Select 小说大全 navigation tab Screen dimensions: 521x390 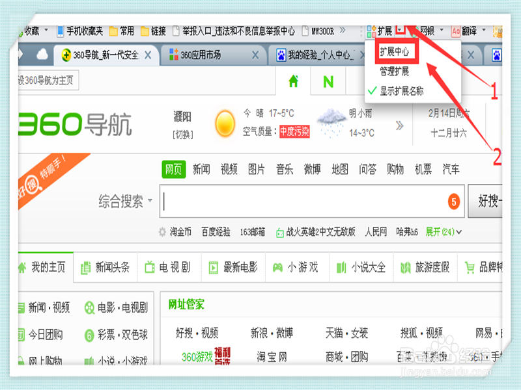361,267
